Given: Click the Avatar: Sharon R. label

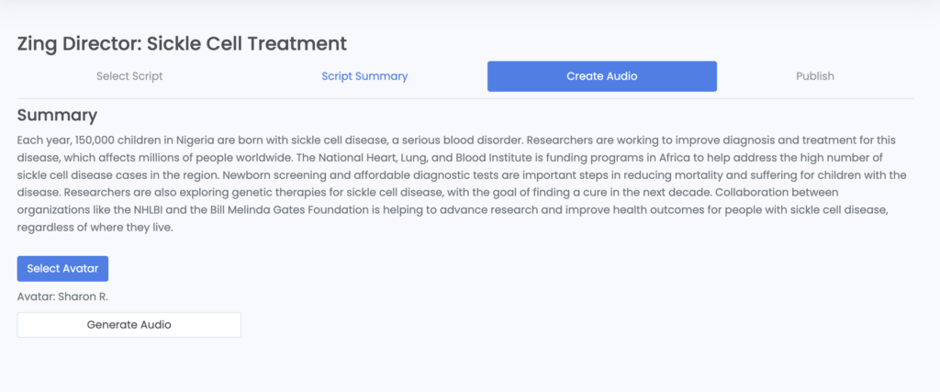Looking at the screenshot, I should click(62, 297).
